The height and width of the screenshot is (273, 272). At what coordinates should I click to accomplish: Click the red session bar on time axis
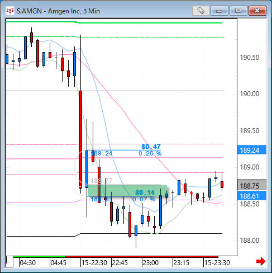pos(141,257)
